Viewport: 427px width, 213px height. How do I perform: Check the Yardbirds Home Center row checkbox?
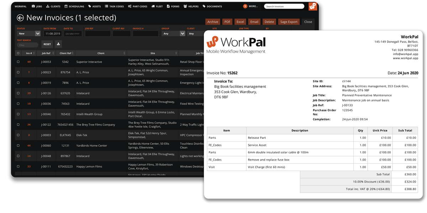[18, 146]
